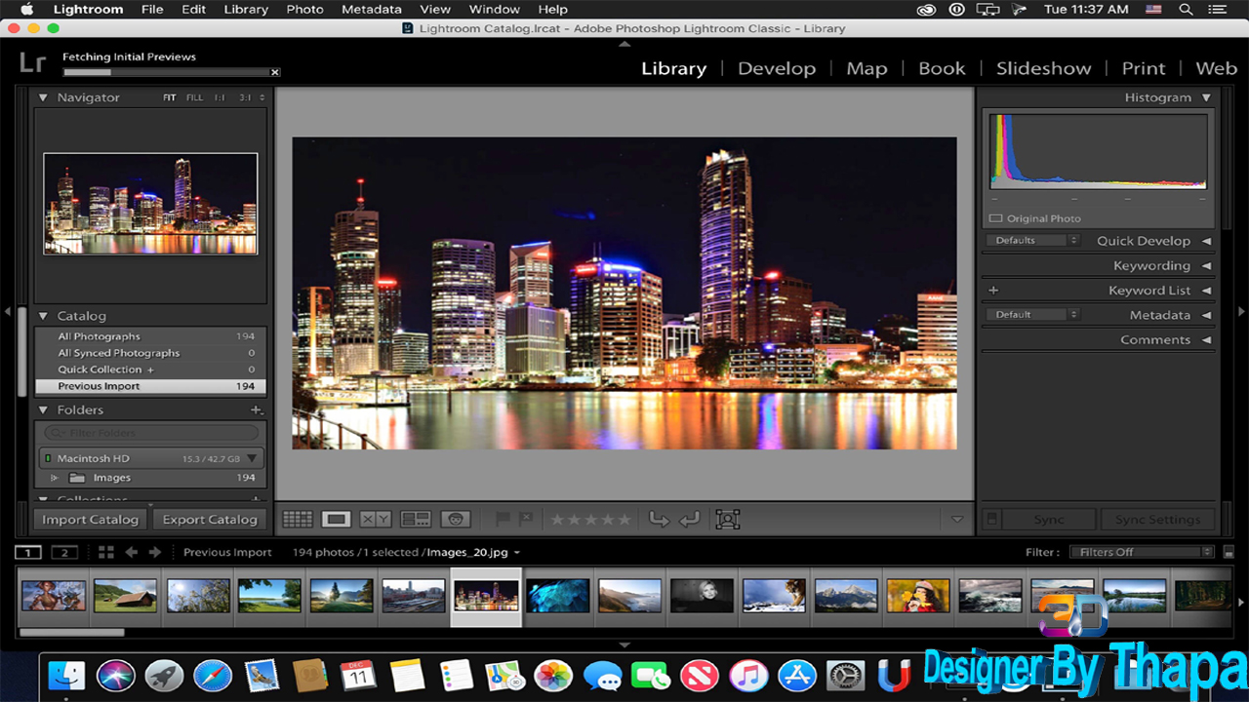
Task: Open the Filters Off dropdown
Action: click(1142, 552)
